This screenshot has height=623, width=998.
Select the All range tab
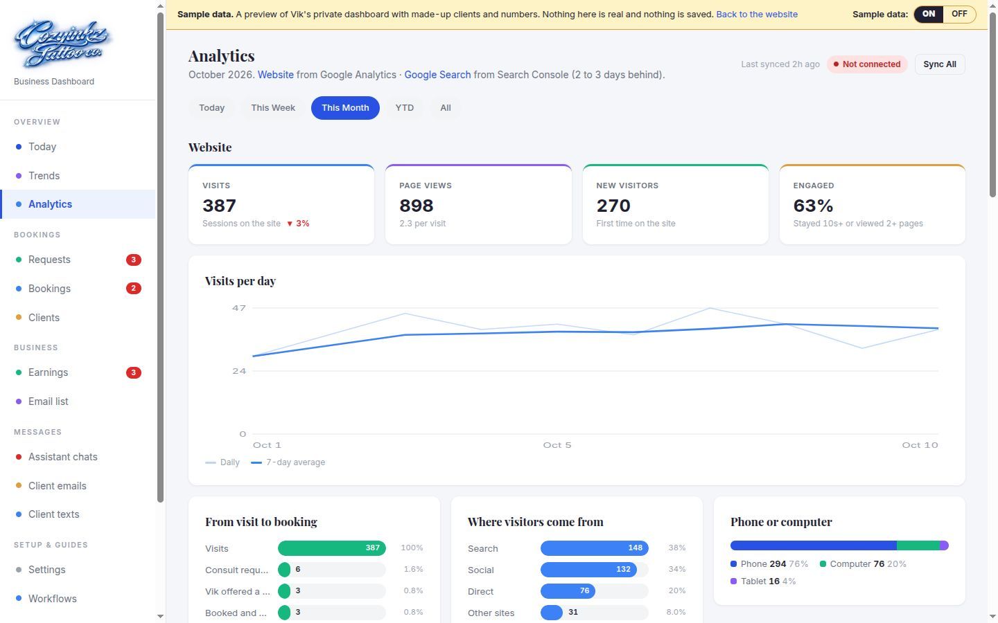click(x=446, y=108)
